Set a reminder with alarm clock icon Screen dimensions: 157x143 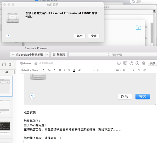(x=119, y=63)
